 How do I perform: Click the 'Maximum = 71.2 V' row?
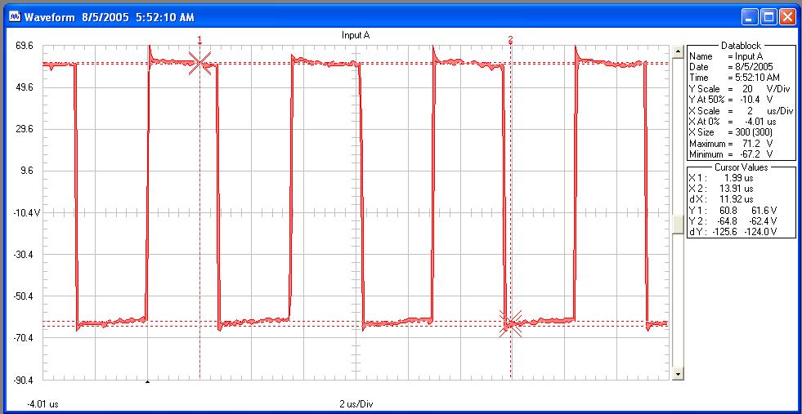(x=731, y=143)
